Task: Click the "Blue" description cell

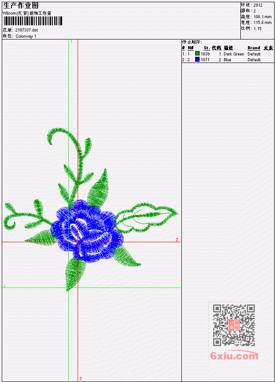Action: tap(228, 60)
